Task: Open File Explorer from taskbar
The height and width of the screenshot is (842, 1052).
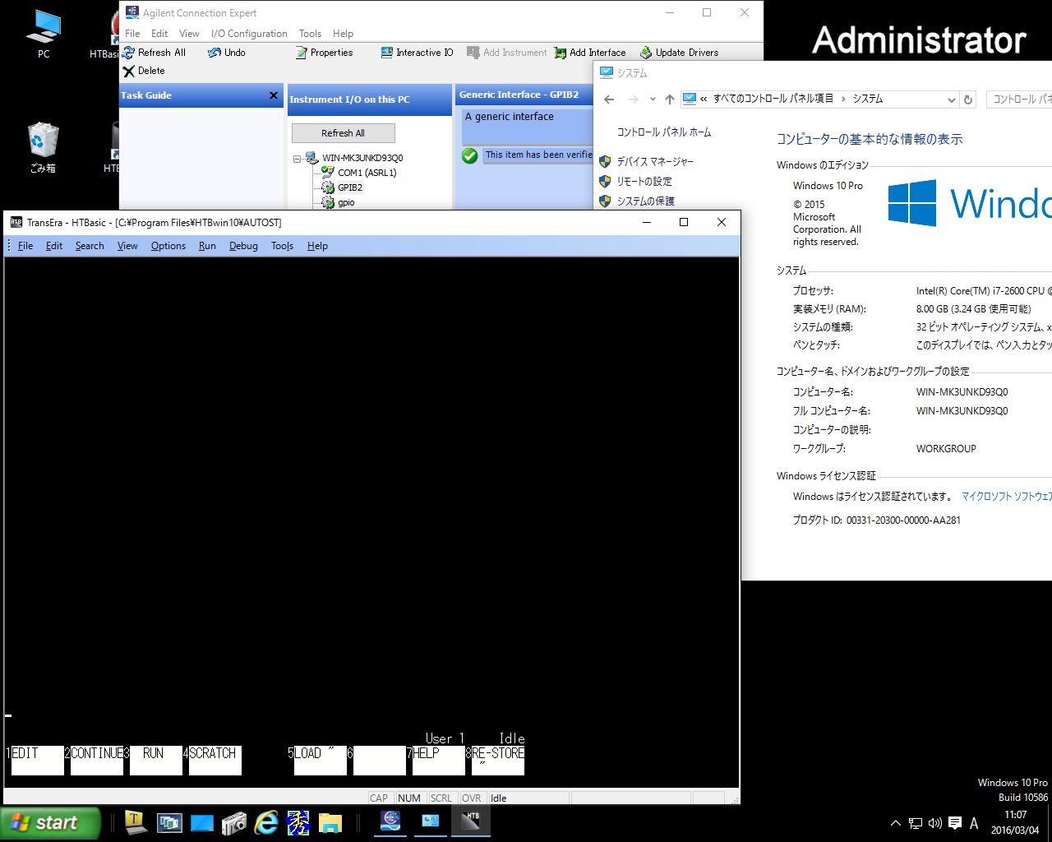Action: 330,822
